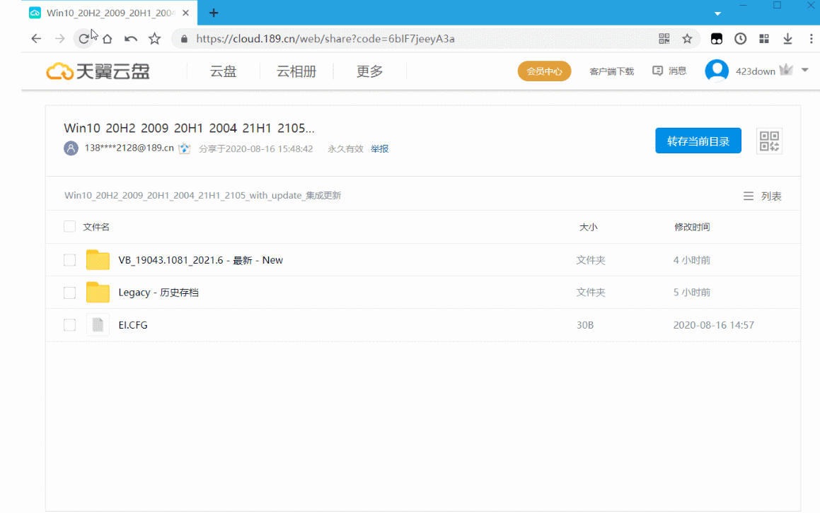This screenshot has width=820, height=513.
Task: Expand the tab list dropdown arrow in title bar
Action: (717, 13)
